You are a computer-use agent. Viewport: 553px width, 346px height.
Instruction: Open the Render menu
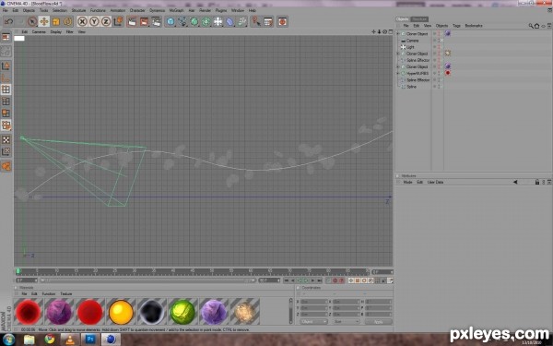pos(205,10)
